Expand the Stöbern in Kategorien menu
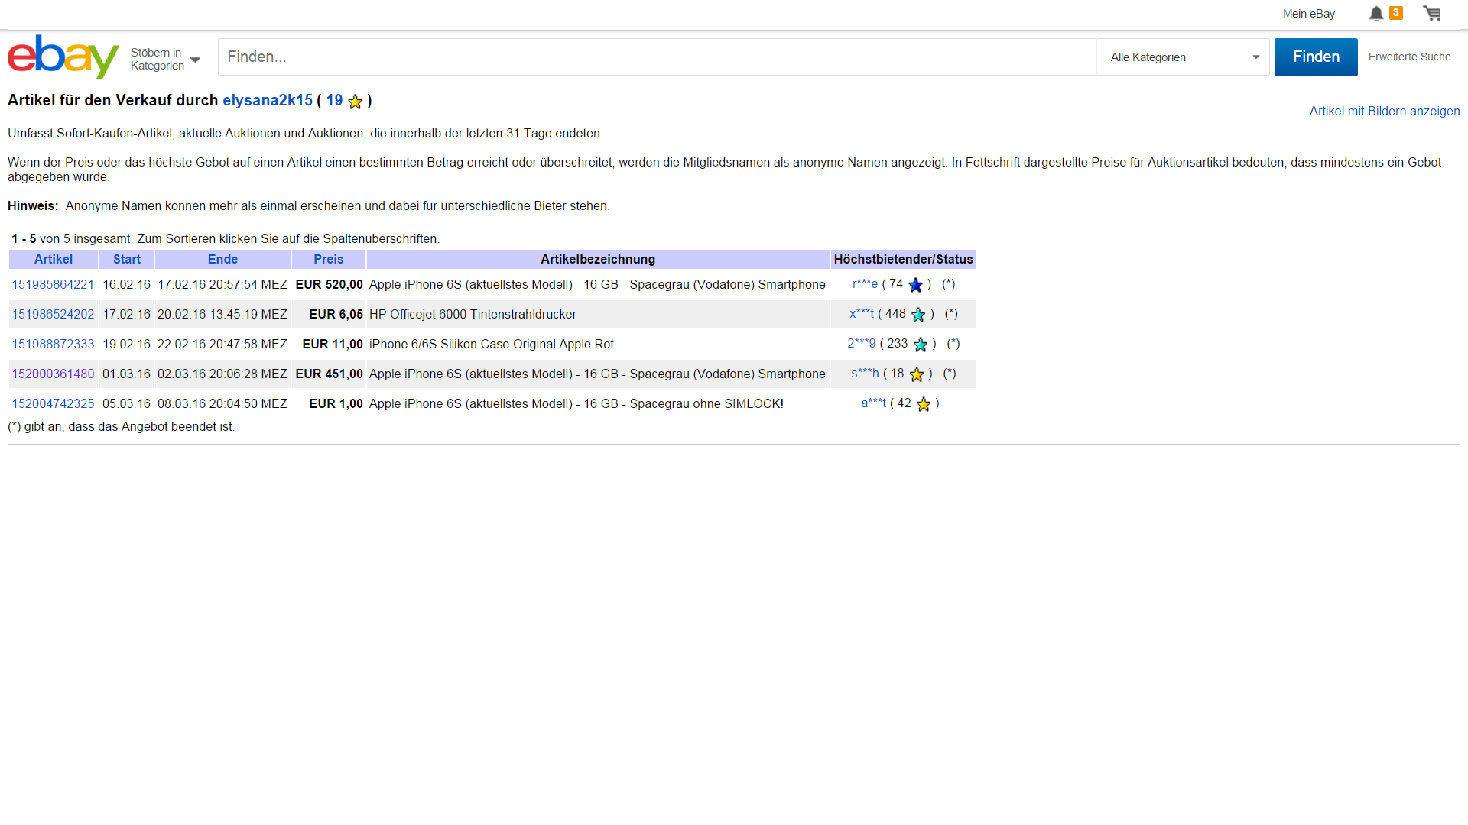Viewport: 1468px width, 825px height. tap(165, 59)
